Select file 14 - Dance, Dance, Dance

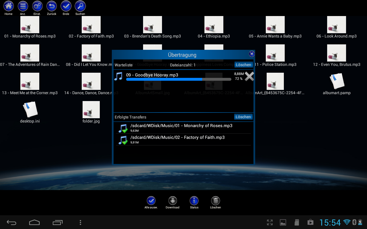click(x=91, y=84)
